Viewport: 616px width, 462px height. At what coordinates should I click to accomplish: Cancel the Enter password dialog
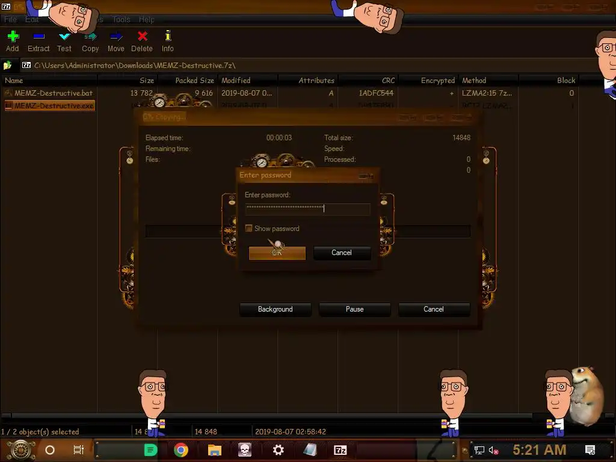click(x=342, y=253)
